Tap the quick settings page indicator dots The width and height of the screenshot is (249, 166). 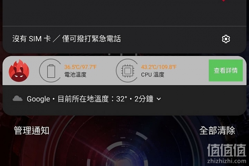pos(122,54)
